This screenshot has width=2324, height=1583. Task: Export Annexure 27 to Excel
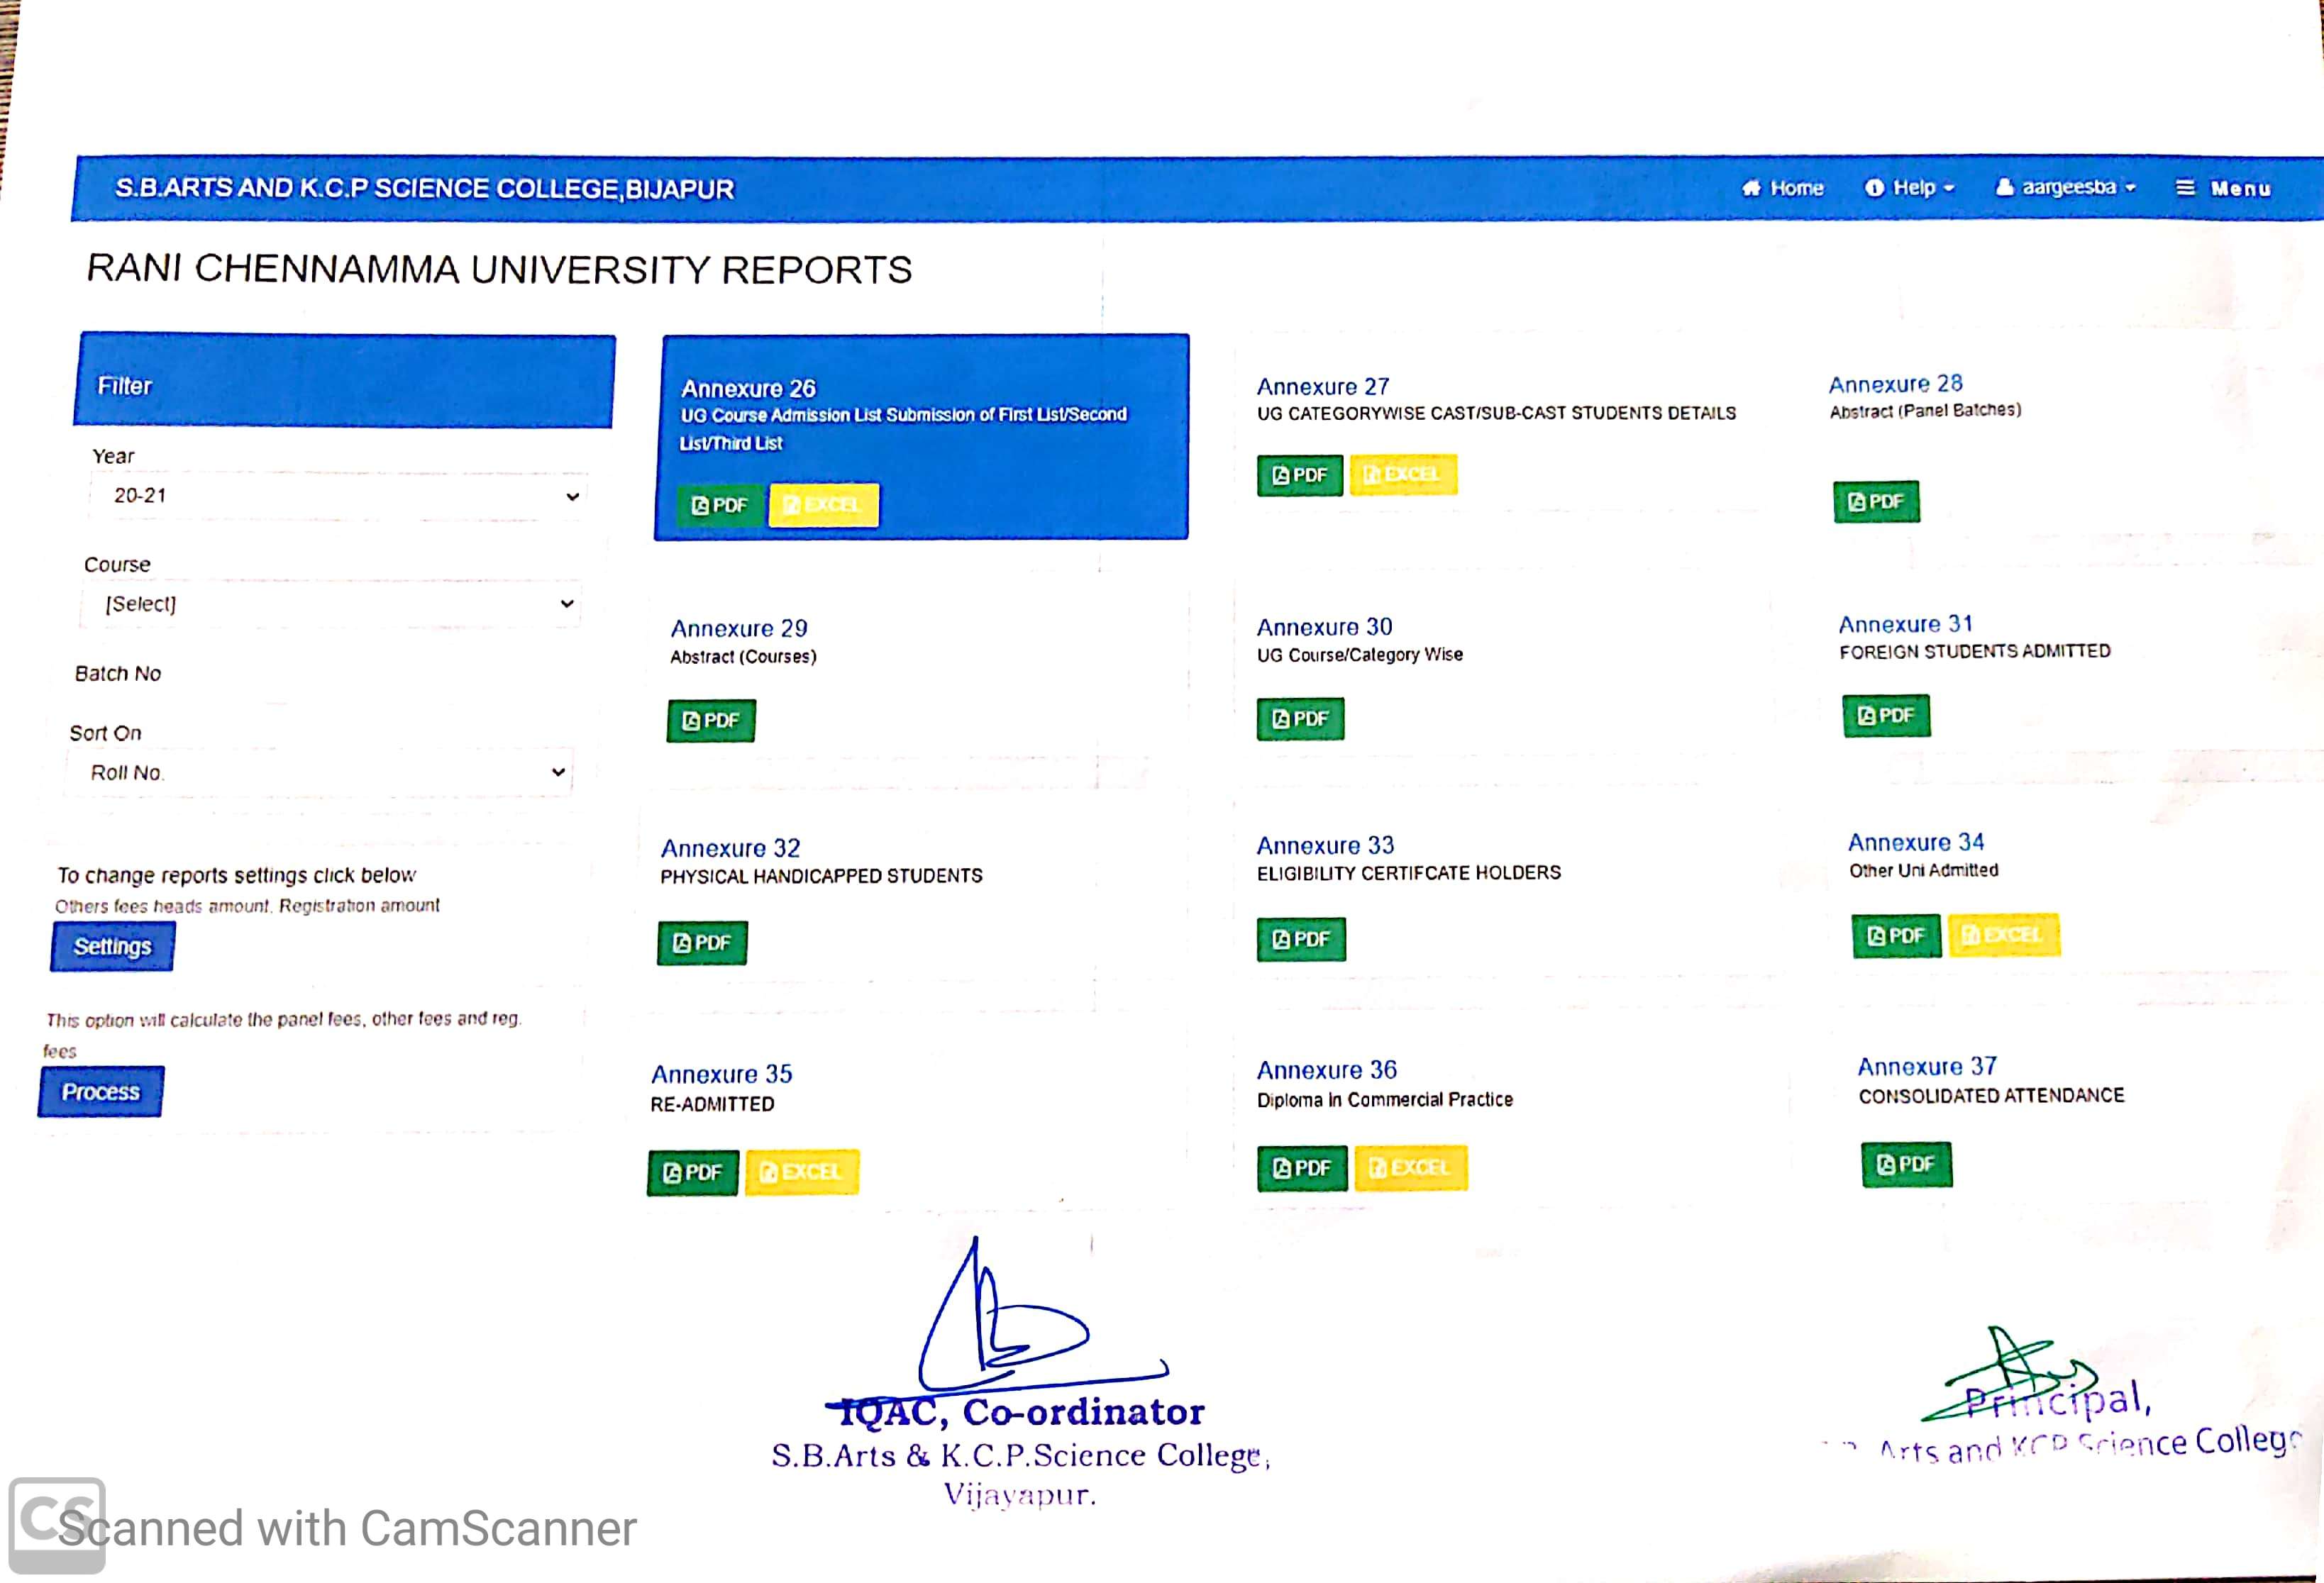[1402, 474]
